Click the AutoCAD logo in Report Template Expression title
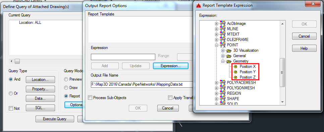Screen dimensions: 324x132 click(198, 5)
